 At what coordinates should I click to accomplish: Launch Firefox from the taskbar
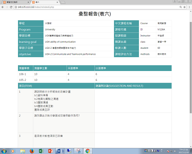(32, 151)
